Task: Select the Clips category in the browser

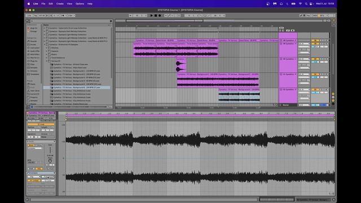Action: click(32, 64)
